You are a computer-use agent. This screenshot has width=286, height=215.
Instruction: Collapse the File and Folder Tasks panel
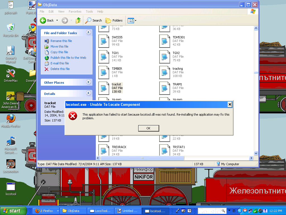(x=89, y=32)
